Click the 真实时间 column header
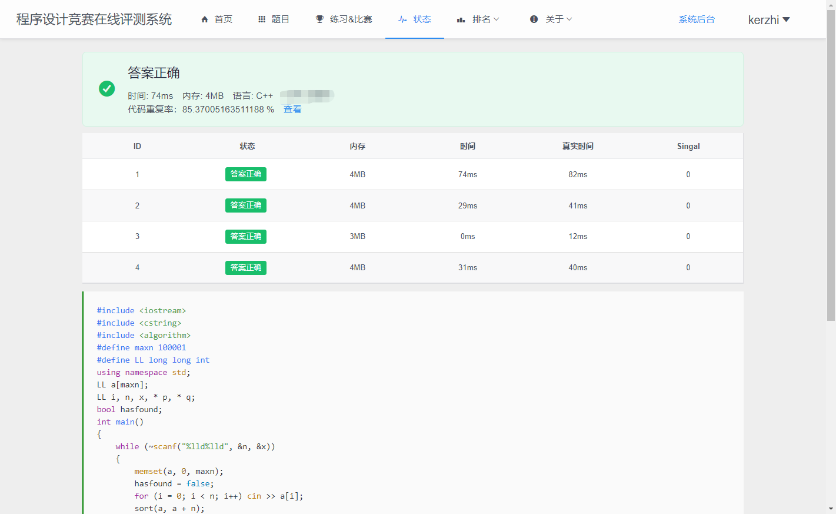Screen dimensions: 836x514 578,147
